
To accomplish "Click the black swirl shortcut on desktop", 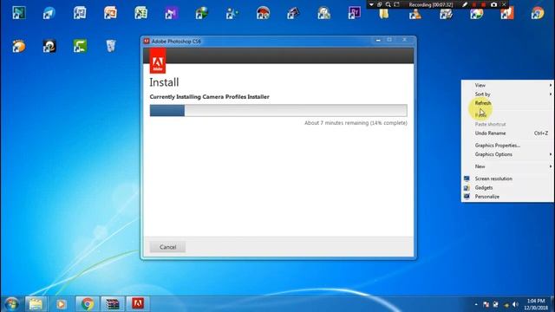I will [x=49, y=46].
